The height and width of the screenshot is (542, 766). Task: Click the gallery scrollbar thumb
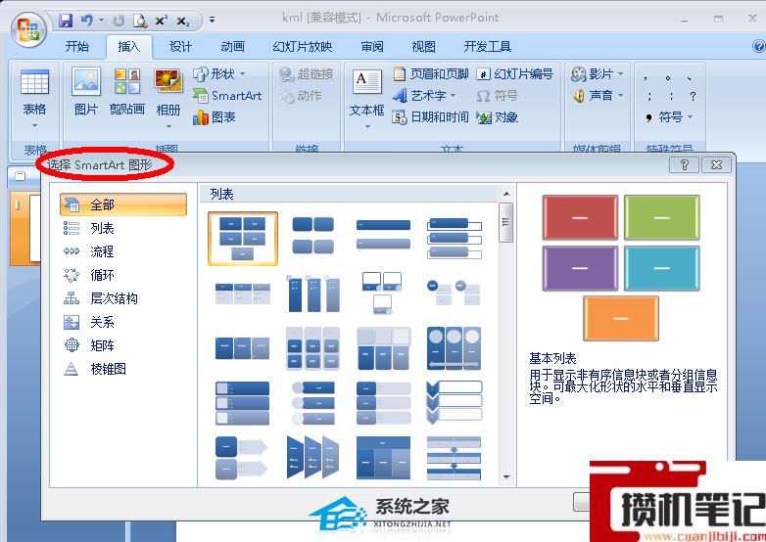pyautogui.click(x=506, y=223)
